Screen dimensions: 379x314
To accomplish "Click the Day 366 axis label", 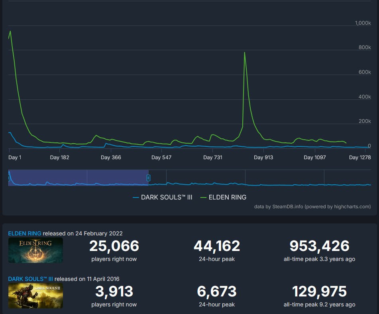I will click(x=111, y=158).
